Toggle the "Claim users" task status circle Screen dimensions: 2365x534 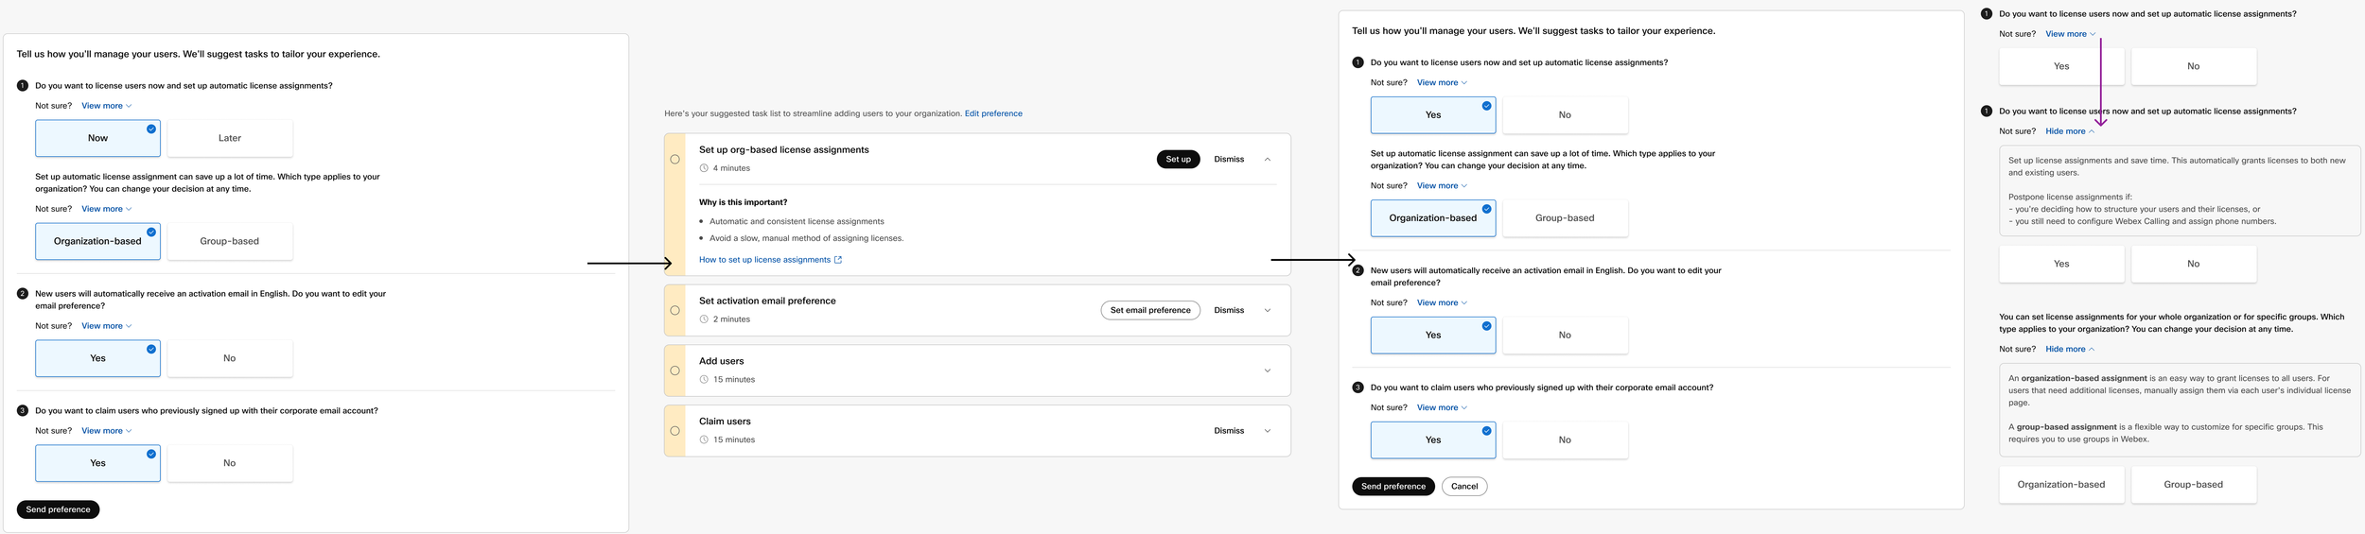tap(674, 431)
